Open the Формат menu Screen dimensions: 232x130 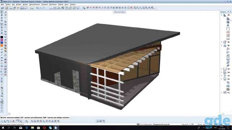coord(25,5)
